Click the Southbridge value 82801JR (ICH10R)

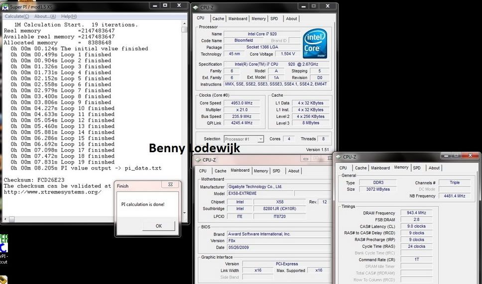coord(279,209)
